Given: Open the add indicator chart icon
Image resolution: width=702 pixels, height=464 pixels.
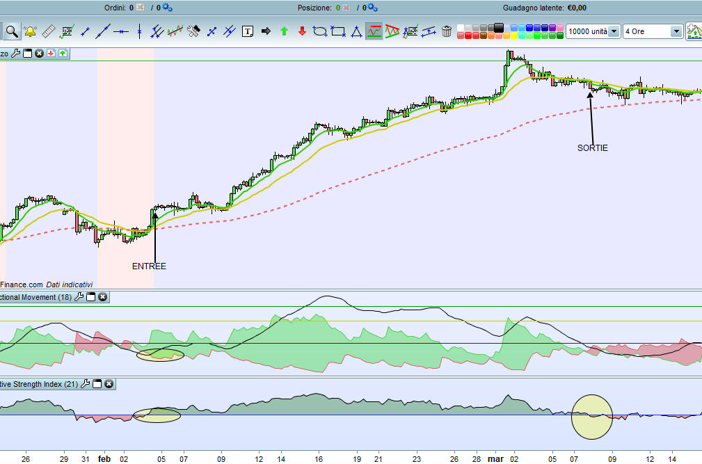Looking at the screenshot, I should click(x=694, y=31).
